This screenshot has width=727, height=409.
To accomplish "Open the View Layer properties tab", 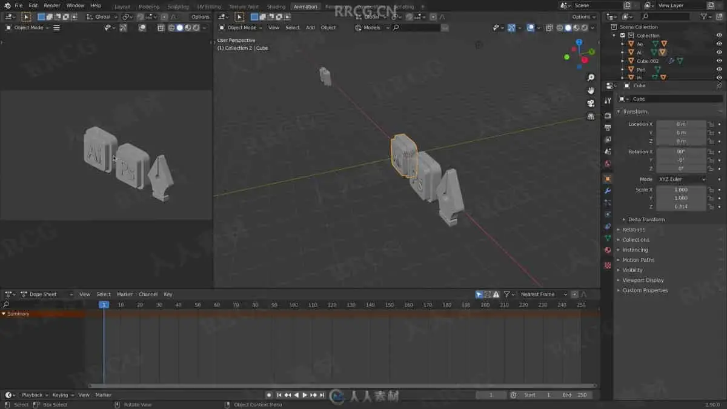I will (608, 139).
